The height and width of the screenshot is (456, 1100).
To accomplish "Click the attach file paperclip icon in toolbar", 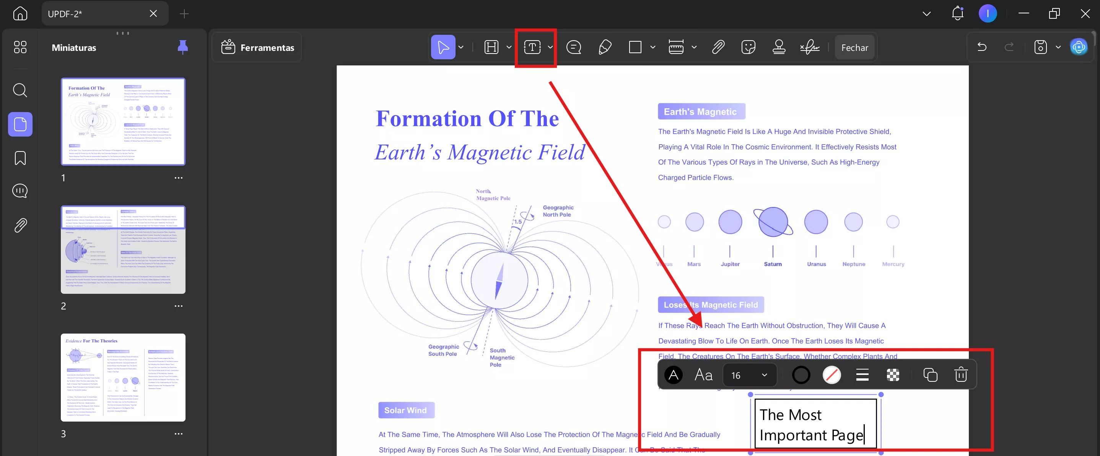I will (x=718, y=47).
